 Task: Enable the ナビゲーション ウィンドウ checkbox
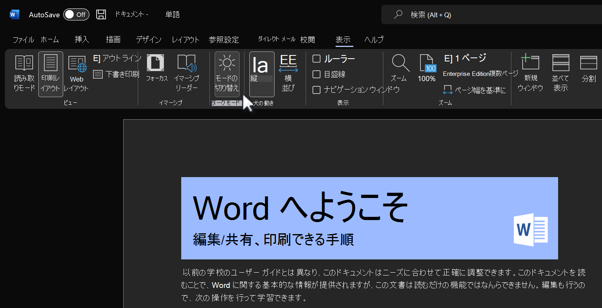[x=317, y=90]
